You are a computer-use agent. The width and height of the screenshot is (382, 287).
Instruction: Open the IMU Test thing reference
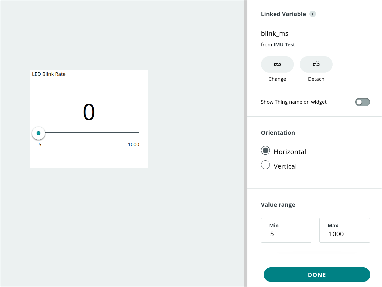pyautogui.click(x=284, y=44)
